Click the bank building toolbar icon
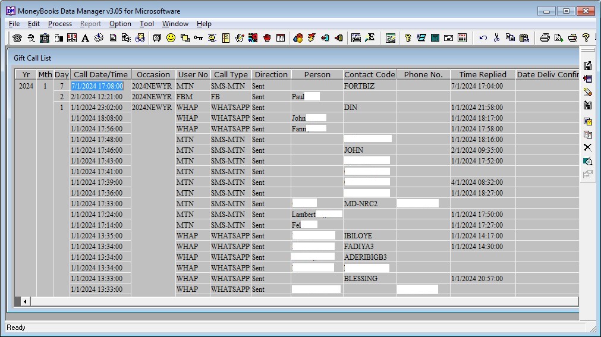This screenshot has width=601, height=337. click(x=45, y=38)
